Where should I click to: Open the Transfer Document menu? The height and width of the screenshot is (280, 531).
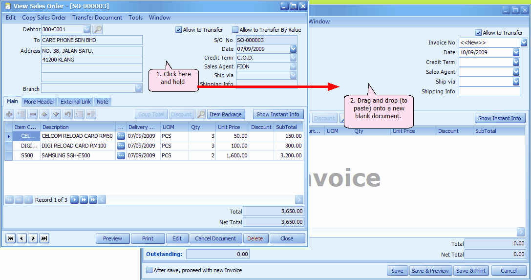(97, 18)
